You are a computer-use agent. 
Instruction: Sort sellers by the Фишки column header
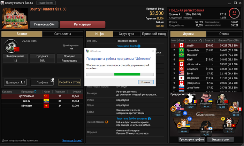tap(77, 91)
